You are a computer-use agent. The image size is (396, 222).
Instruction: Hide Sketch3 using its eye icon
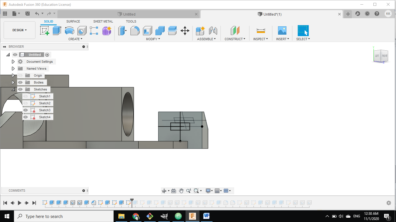pos(26,110)
